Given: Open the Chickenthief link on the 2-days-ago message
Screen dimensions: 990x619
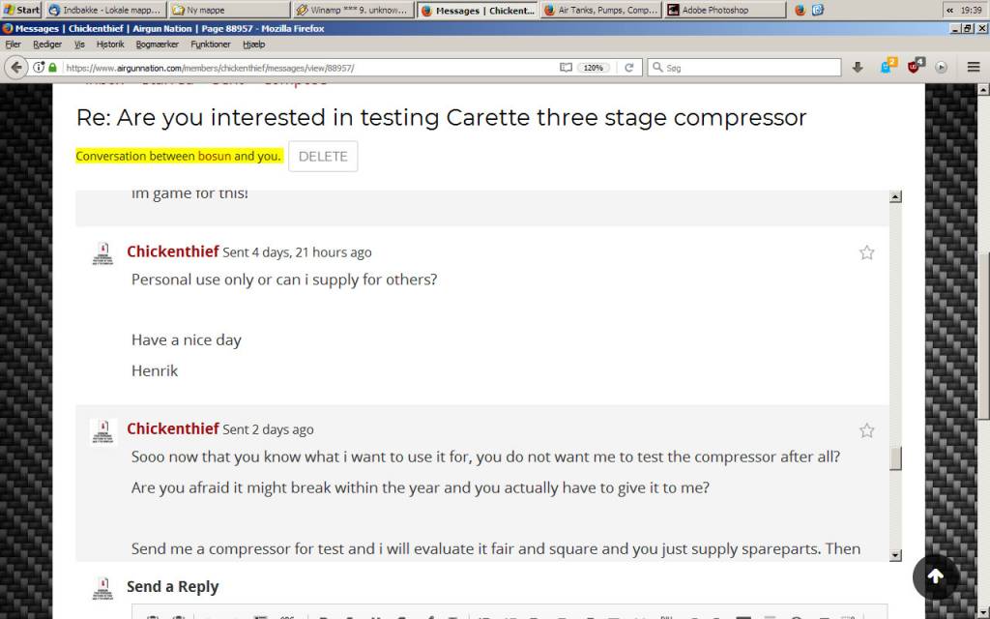Looking at the screenshot, I should pyautogui.click(x=173, y=428).
